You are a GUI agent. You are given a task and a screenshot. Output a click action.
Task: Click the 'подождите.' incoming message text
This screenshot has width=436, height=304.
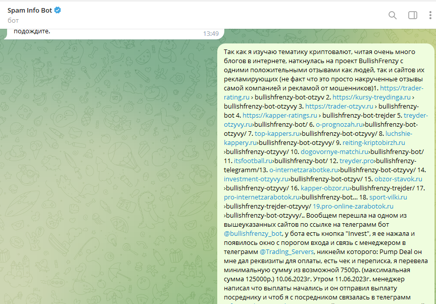point(32,31)
